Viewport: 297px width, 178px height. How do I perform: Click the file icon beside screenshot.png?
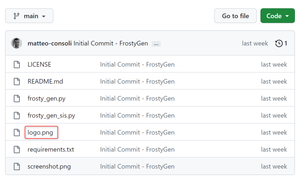click(x=17, y=166)
